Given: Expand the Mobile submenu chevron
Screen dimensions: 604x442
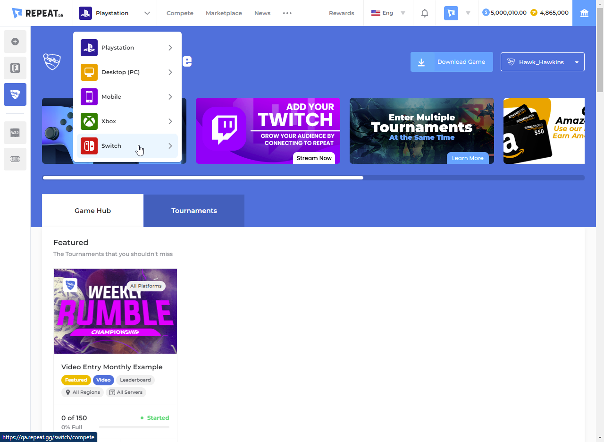Looking at the screenshot, I should point(170,97).
